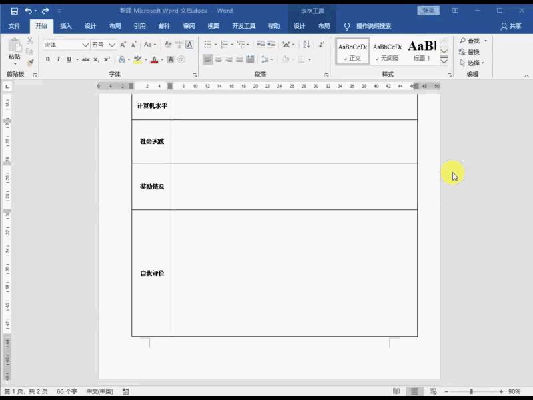The image size is (533, 400).
Task: Apply bold formatting with the B icon
Action: [x=48, y=58]
